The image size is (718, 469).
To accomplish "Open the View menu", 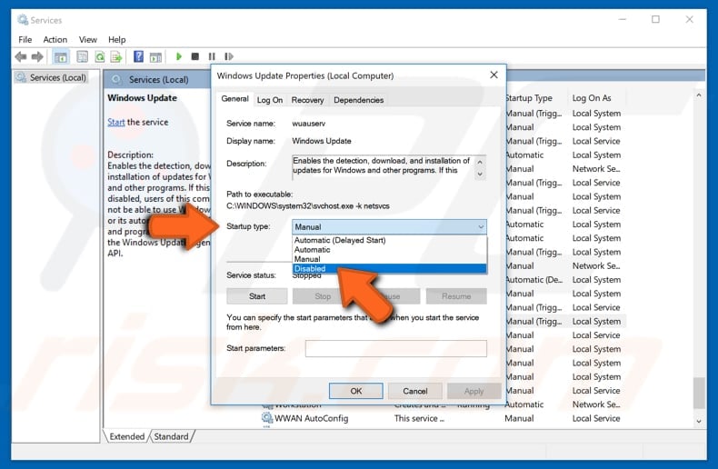I will pyautogui.click(x=87, y=39).
